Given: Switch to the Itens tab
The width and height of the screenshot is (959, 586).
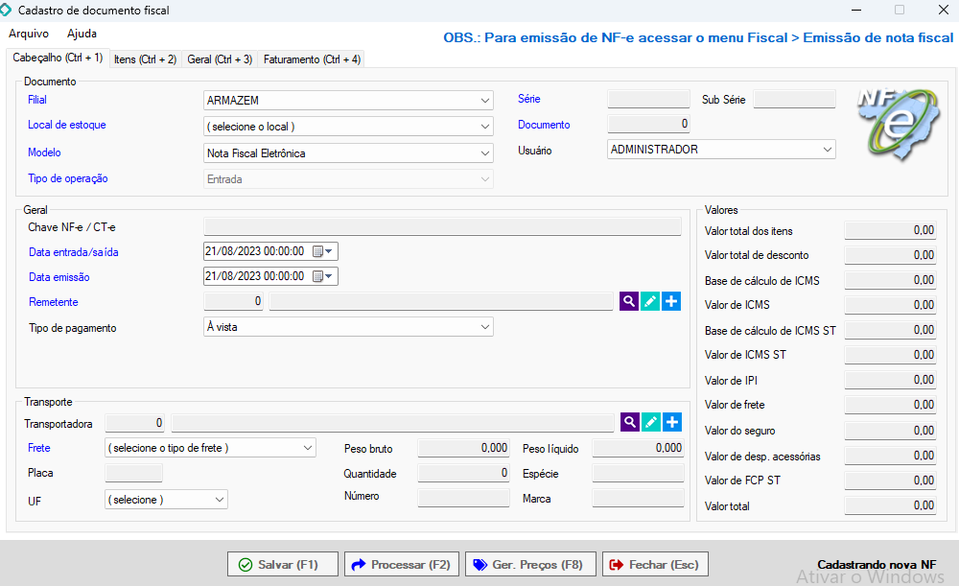Looking at the screenshot, I should (x=145, y=59).
